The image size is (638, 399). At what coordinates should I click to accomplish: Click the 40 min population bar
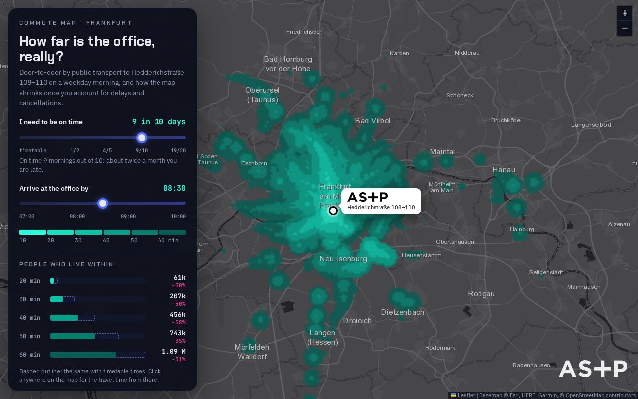(98, 318)
